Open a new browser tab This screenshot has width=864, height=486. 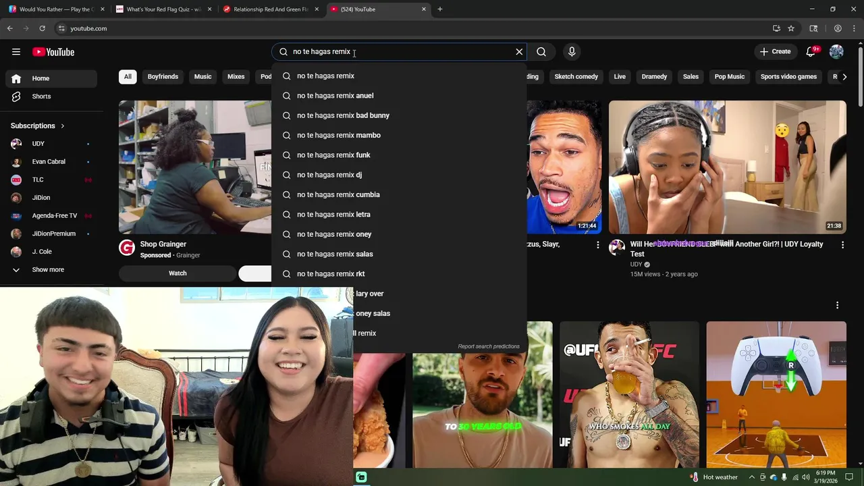pos(440,9)
